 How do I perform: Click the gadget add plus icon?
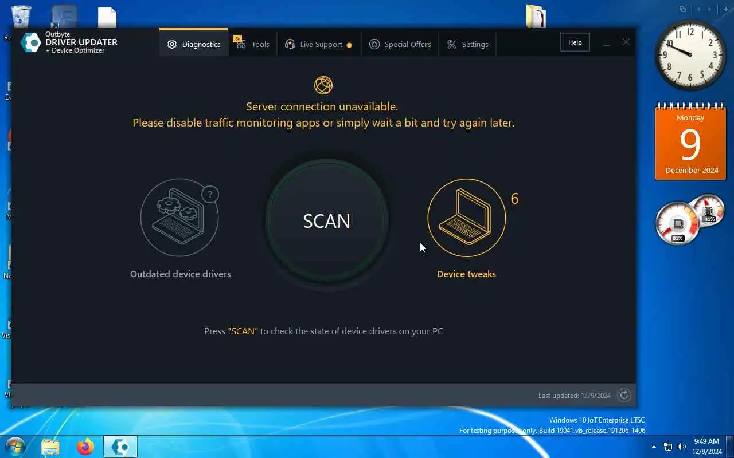pos(725,9)
